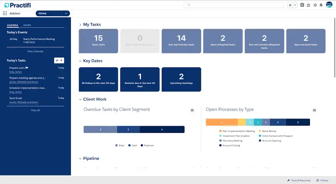Click the Practifi logo
This screenshot has height=184, width=336.
[18, 5]
